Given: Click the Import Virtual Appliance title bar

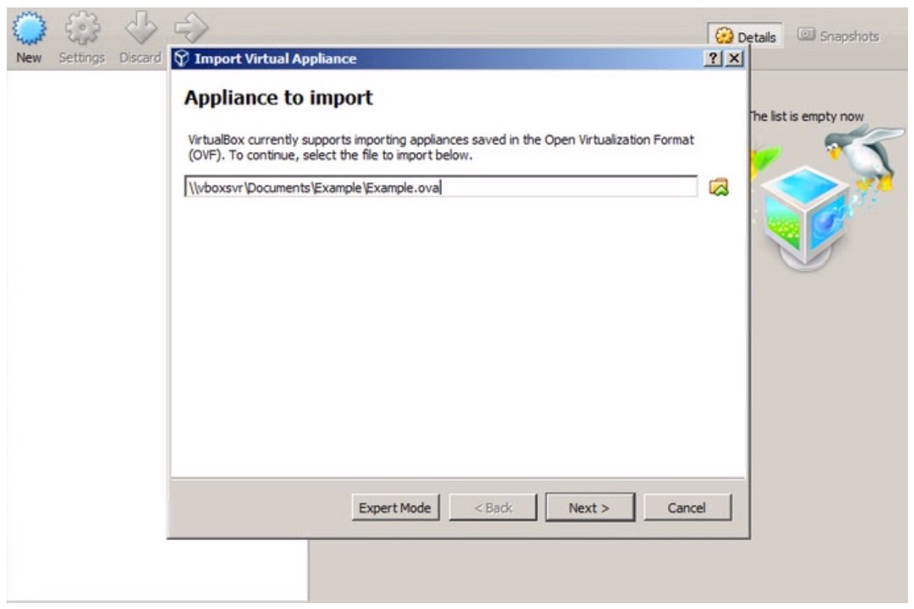Looking at the screenshot, I should [449, 59].
